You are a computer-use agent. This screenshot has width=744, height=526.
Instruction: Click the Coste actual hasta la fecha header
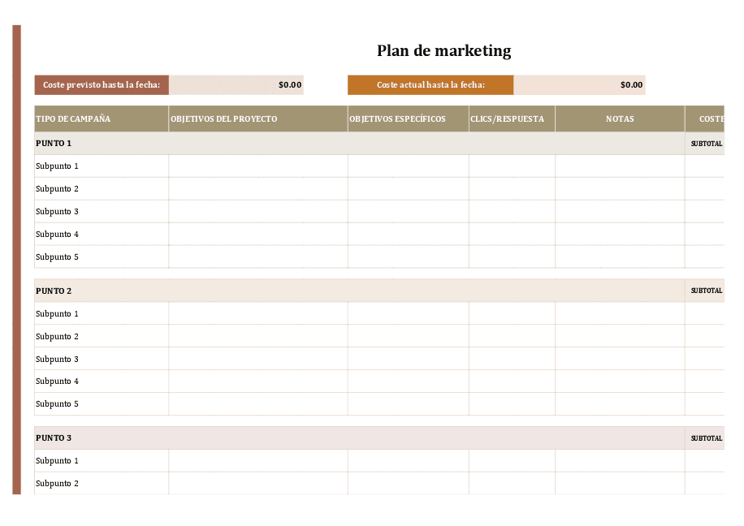(x=430, y=84)
